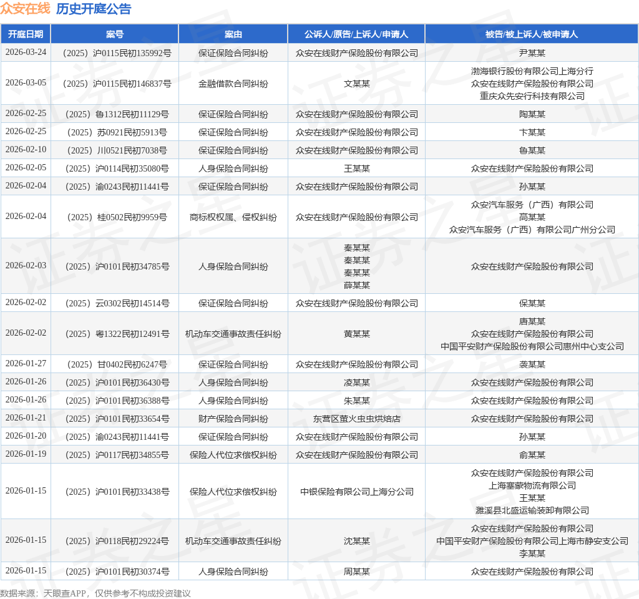Viewport: 639px width, 599px height.
Task: Click the 案由 column header
Action: point(233,34)
